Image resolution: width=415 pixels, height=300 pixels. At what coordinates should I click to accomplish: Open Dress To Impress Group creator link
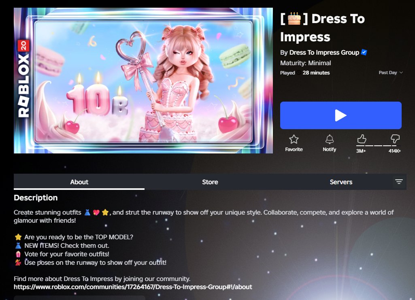click(x=324, y=52)
